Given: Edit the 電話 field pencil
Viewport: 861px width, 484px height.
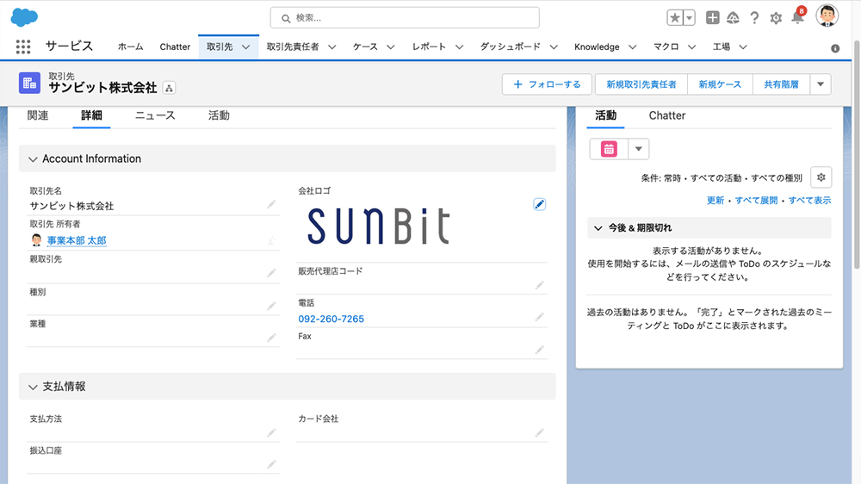Looking at the screenshot, I should 539,317.
